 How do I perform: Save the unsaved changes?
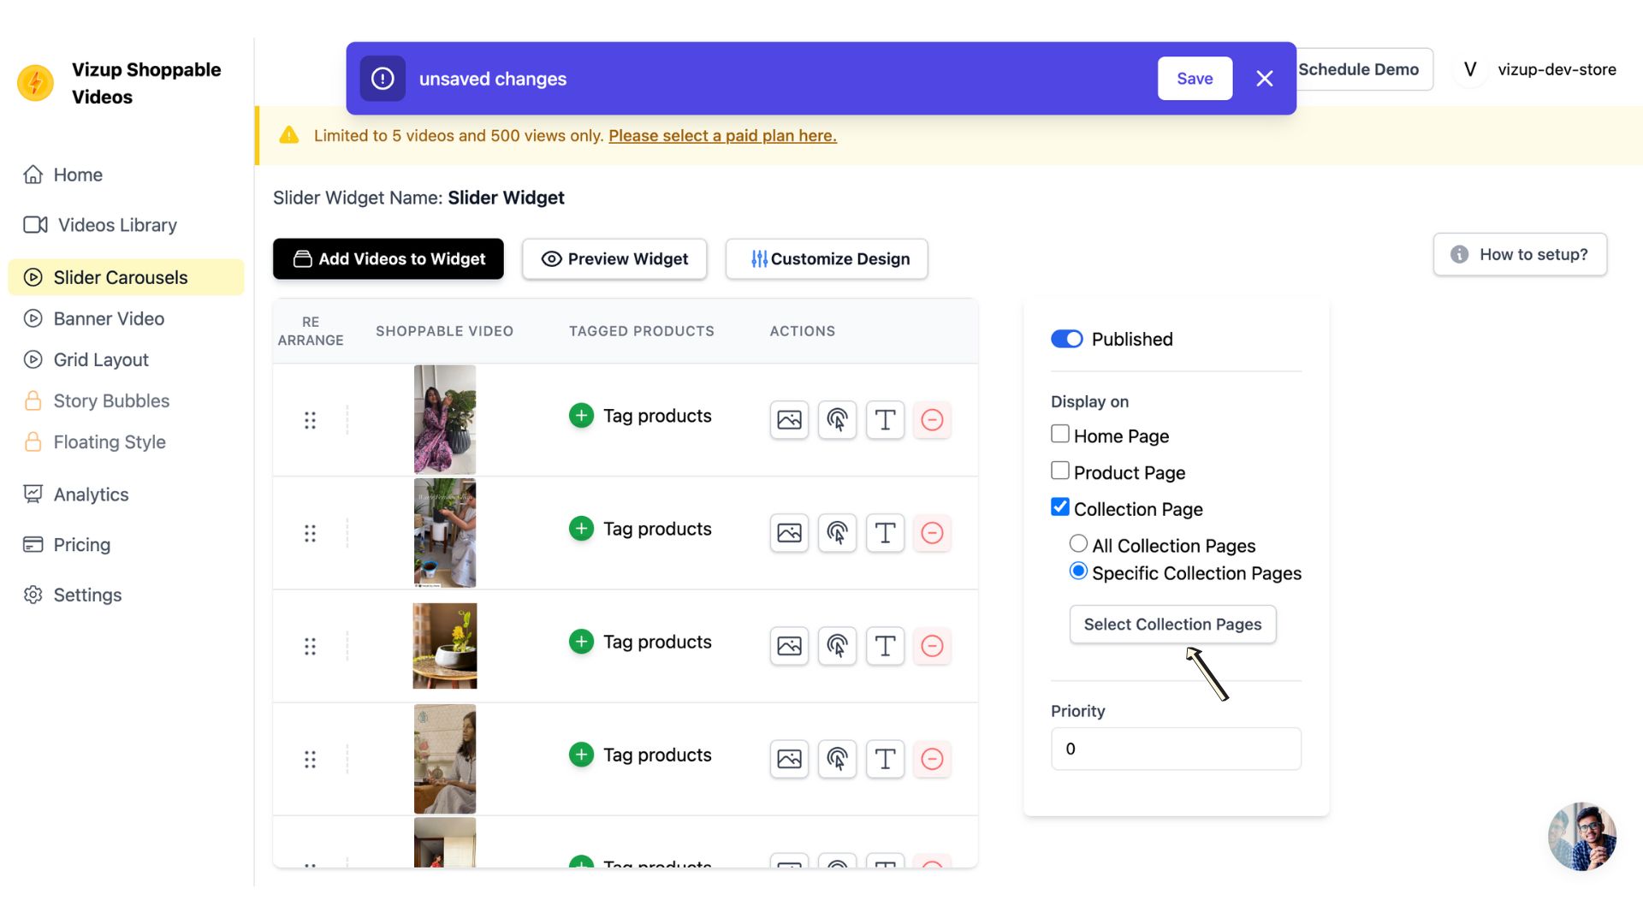point(1195,78)
